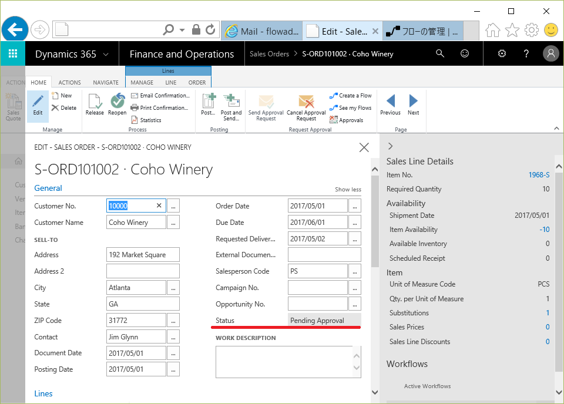Open Customer Name lookup ellipsis button
This screenshot has width=564, height=404.
click(173, 223)
